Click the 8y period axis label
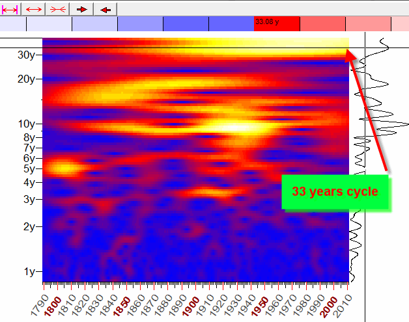Viewport: 409px width, 322px height. (x=29, y=137)
